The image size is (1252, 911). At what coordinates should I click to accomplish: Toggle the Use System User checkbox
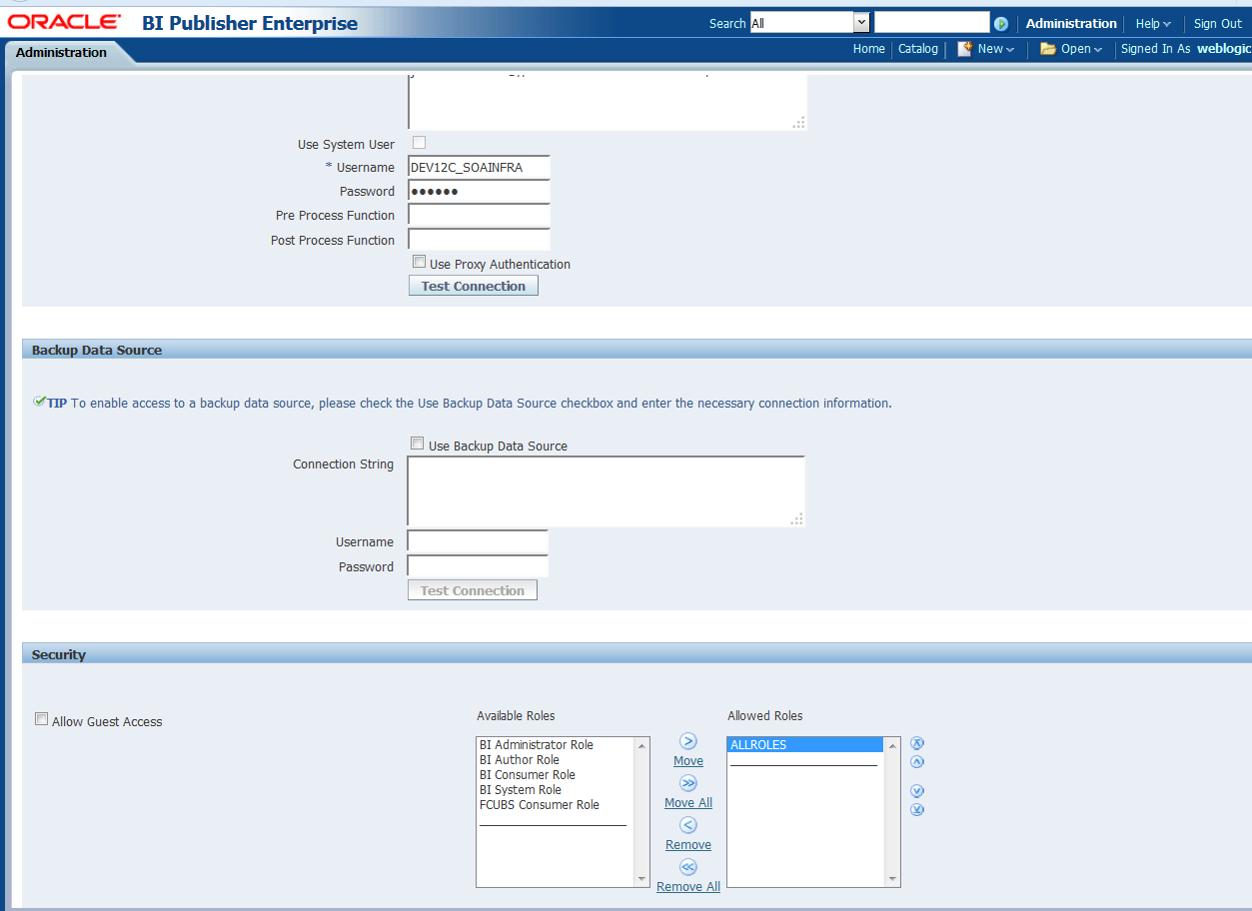coord(420,143)
